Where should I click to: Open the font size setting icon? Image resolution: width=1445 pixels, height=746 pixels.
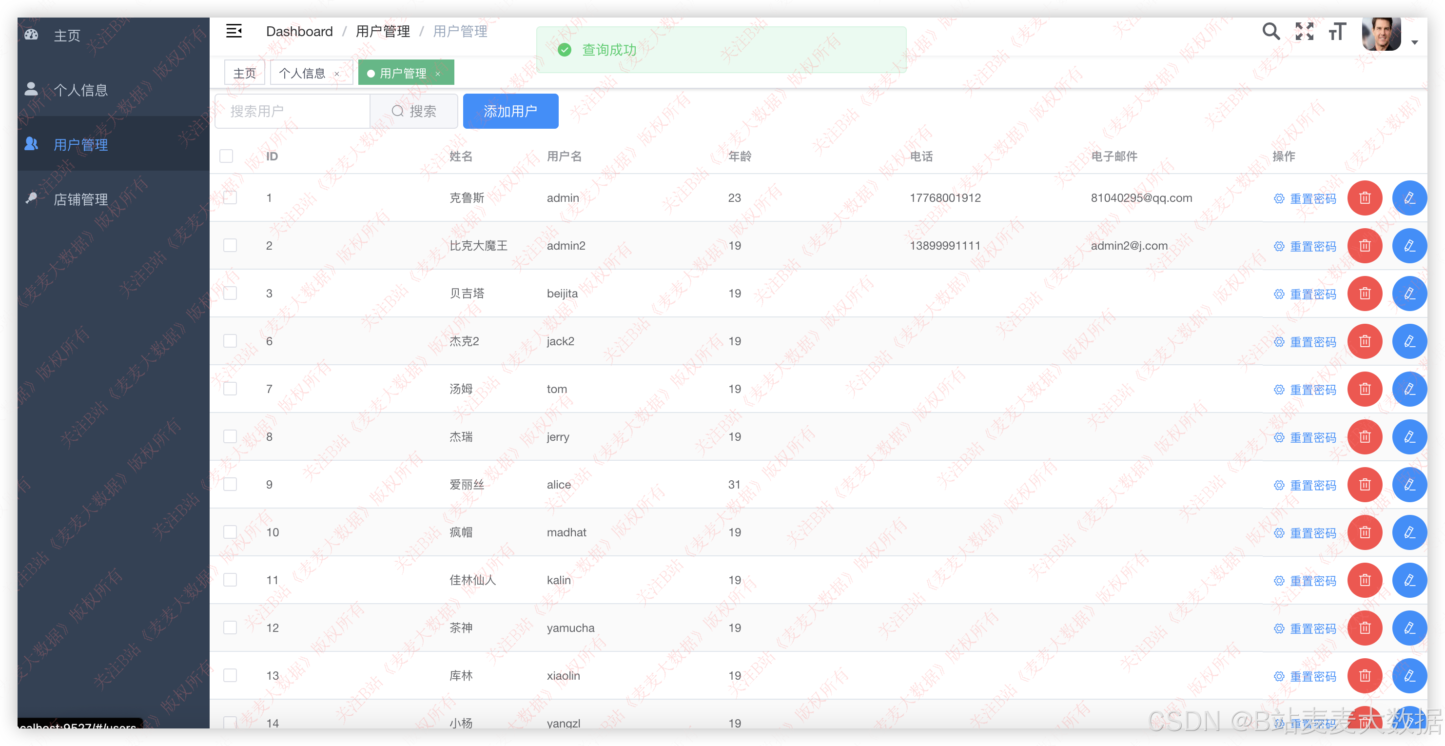click(x=1337, y=31)
